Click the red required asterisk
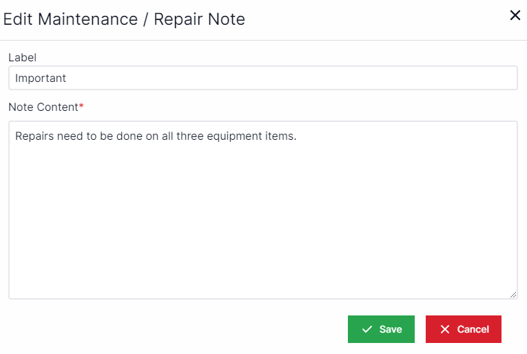The width and height of the screenshot is (527, 354). [x=81, y=107]
